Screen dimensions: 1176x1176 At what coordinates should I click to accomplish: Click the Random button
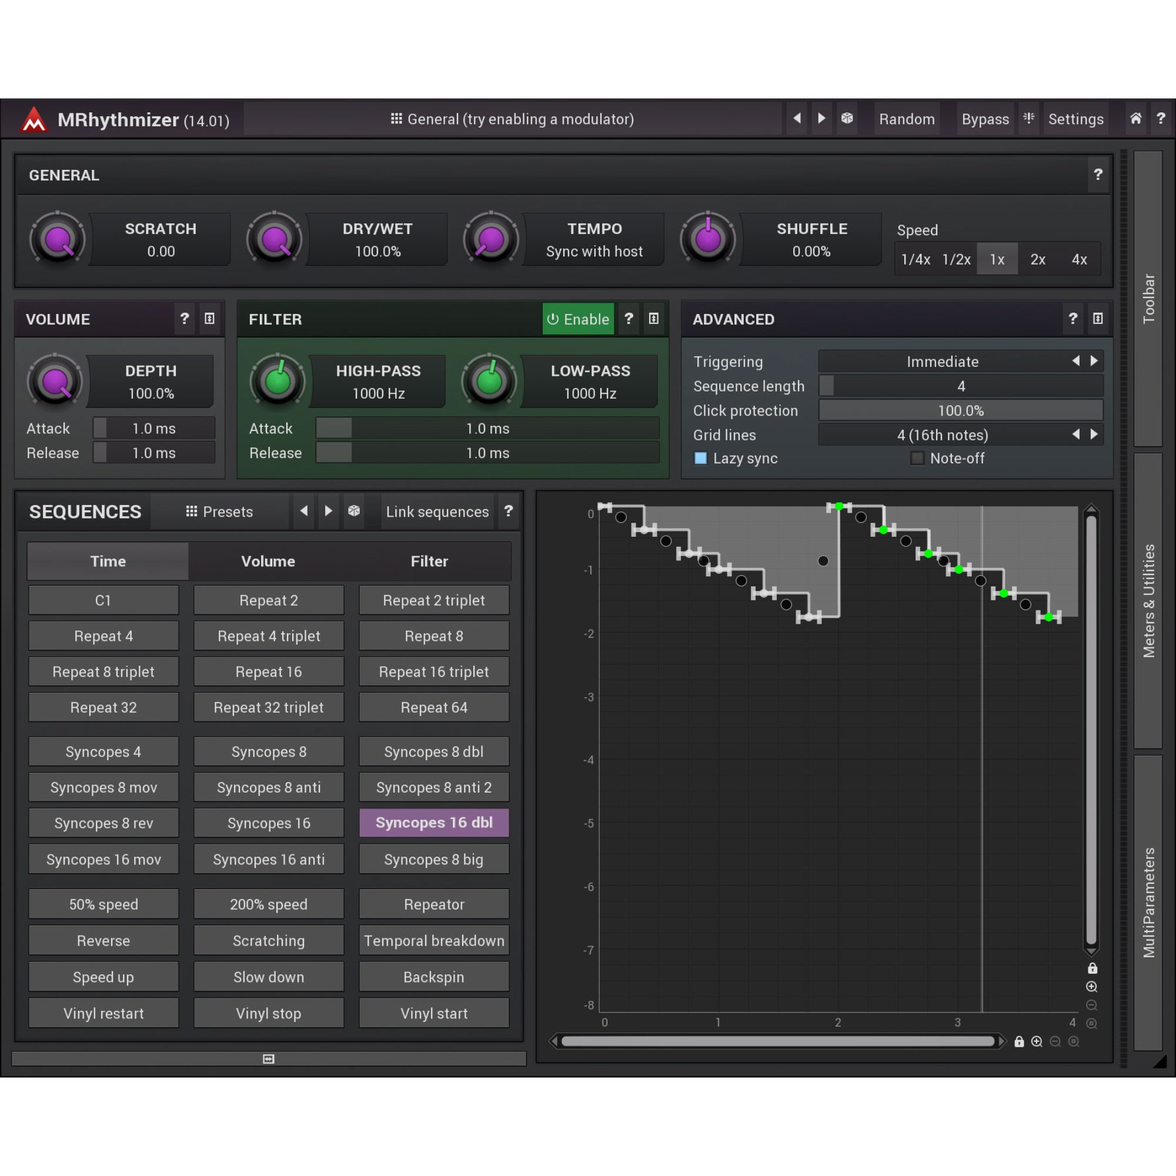coord(906,119)
